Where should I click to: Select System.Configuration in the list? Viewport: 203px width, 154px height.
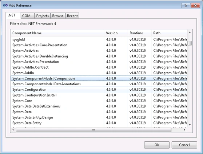click(x=99, y=90)
